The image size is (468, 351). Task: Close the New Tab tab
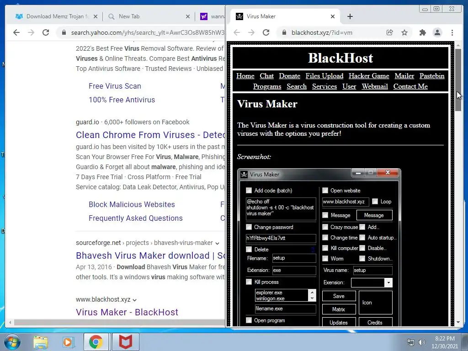click(188, 17)
